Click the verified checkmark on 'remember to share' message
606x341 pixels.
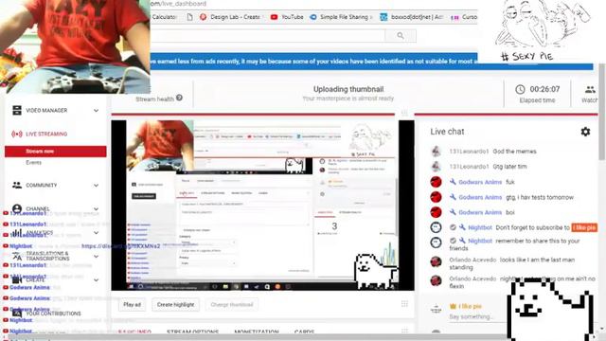click(453, 241)
